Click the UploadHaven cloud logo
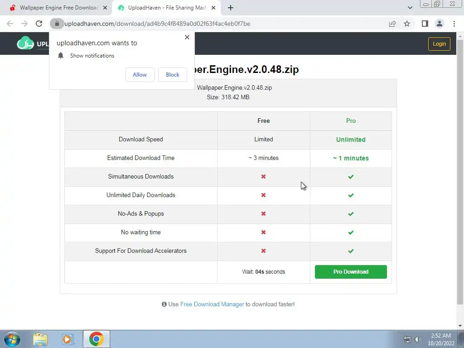This screenshot has height=348, width=464. pyautogui.click(x=25, y=43)
